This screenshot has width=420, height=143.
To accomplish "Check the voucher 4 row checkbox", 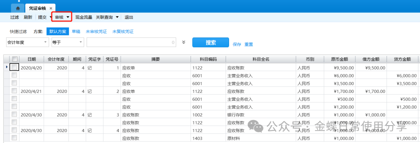I will 14,130.
